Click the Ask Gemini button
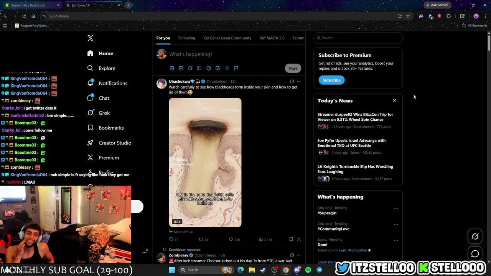Image resolution: width=491 pixels, height=276 pixels. pyautogui.click(x=437, y=5)
